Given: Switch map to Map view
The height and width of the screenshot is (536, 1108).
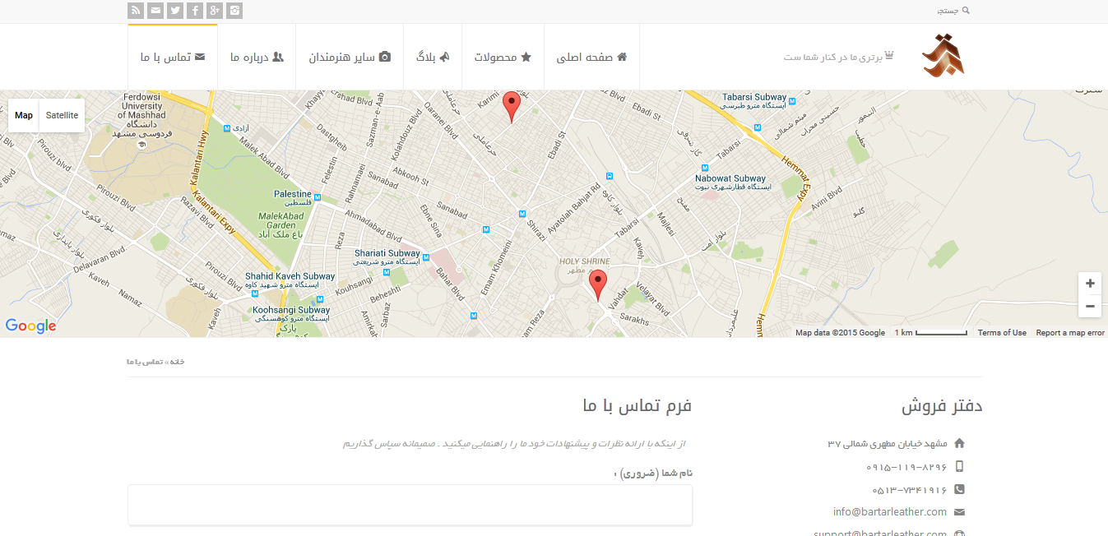Looking at the screenshot, I should click(24, 115).
